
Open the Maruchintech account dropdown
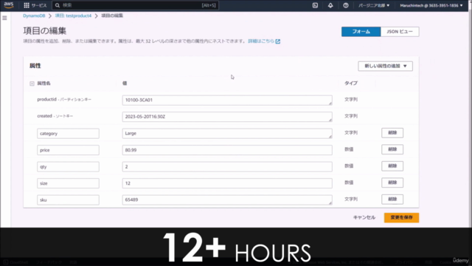point(431,5)
